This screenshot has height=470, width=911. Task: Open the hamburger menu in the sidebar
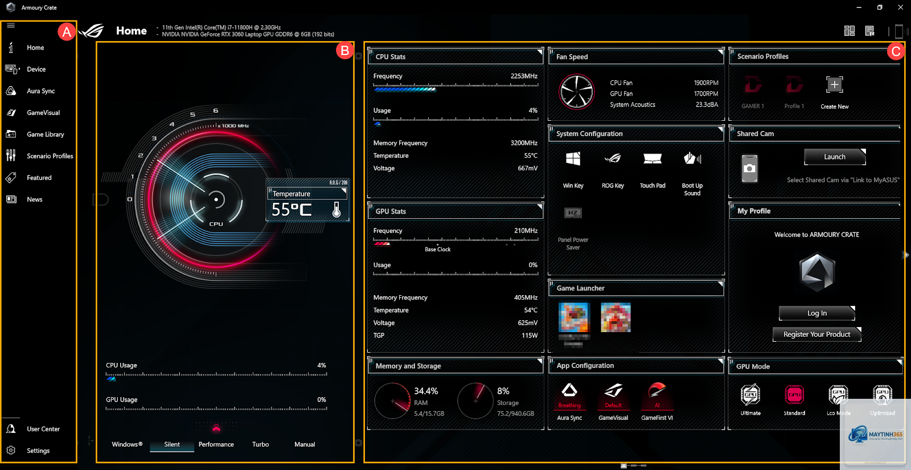click(x=11, y=26)
